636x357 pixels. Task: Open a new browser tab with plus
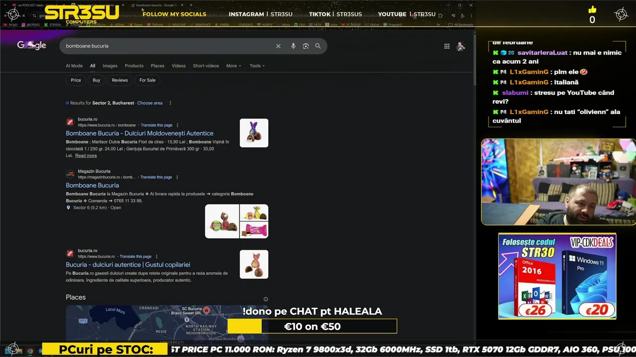tap(191, 5)
